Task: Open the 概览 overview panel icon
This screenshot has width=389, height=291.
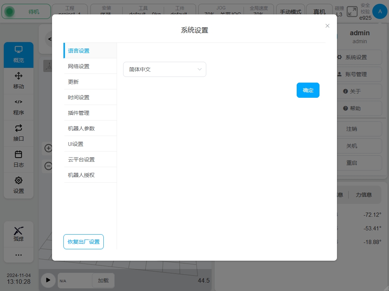Action: click(19, 50)
